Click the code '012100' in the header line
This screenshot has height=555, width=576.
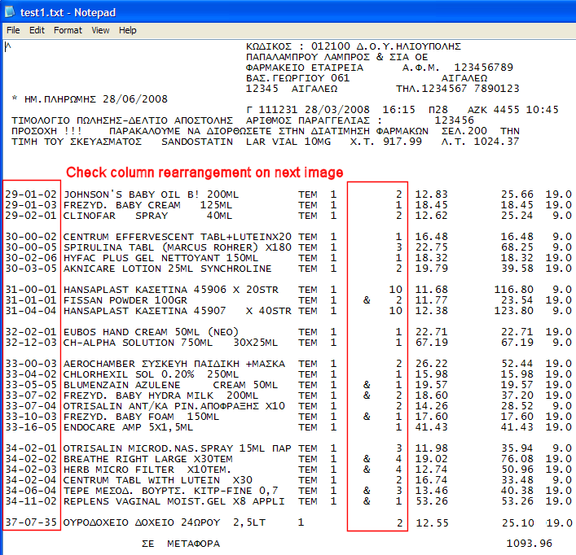click(331, 46)
